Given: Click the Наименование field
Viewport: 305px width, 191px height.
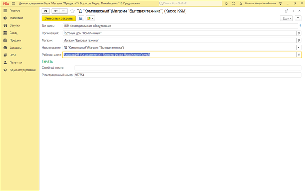Looking at the screenshot, I should (x=180, y=47).
